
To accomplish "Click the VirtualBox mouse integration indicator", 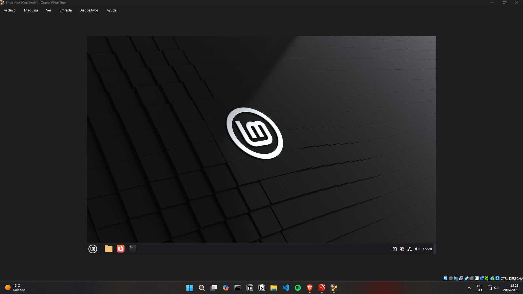I will (x=492, y=278).
